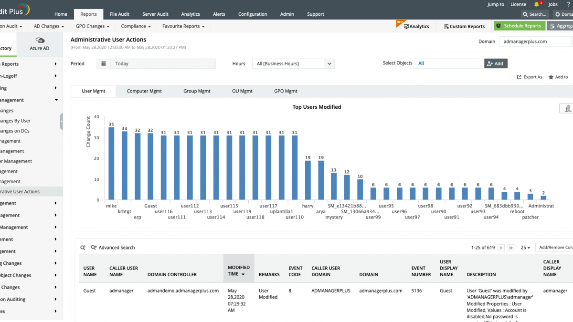Click the 'mike' bar in the chart
The image size is (573, 322).
111,163
